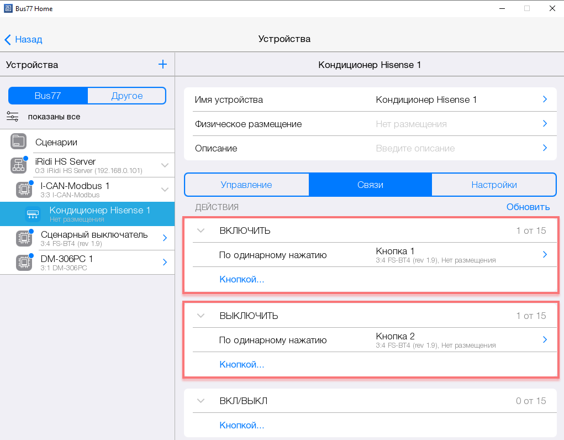Click the Обновить link
564x440 pixels.
tap(528, 207)
